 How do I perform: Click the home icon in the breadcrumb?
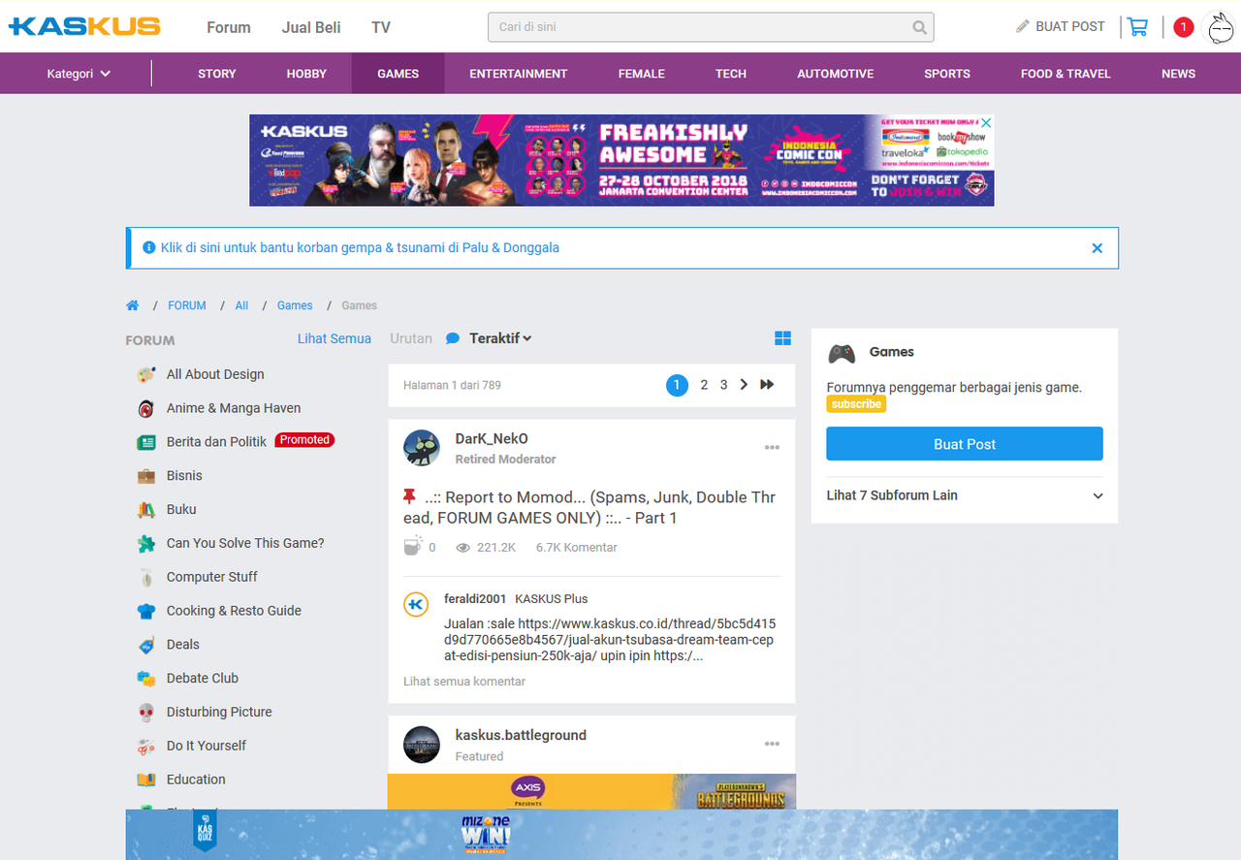[x=132, y=304]
